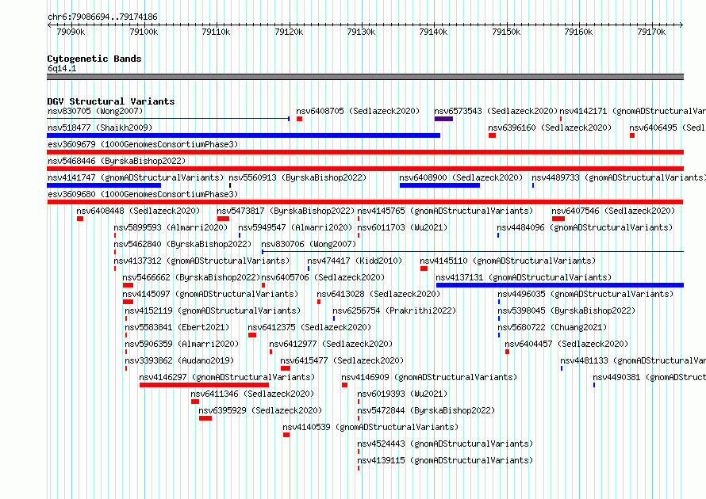The image size is (706, 499).
Task: Open nsv5583841 (Ebert2021) label
Action: (177, 327)
